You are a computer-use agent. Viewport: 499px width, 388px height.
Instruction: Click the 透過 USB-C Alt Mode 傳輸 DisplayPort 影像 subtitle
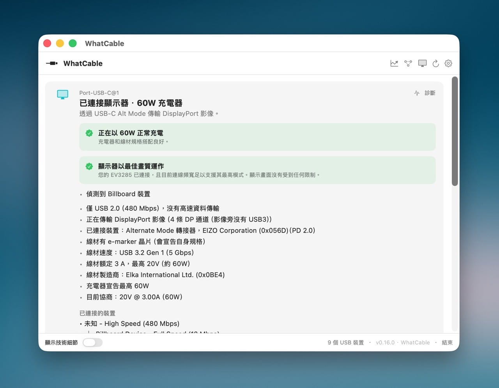[149, 114]
